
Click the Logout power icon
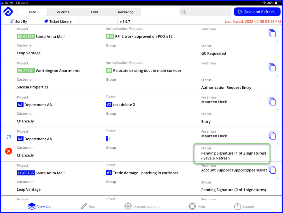[238, 206]
